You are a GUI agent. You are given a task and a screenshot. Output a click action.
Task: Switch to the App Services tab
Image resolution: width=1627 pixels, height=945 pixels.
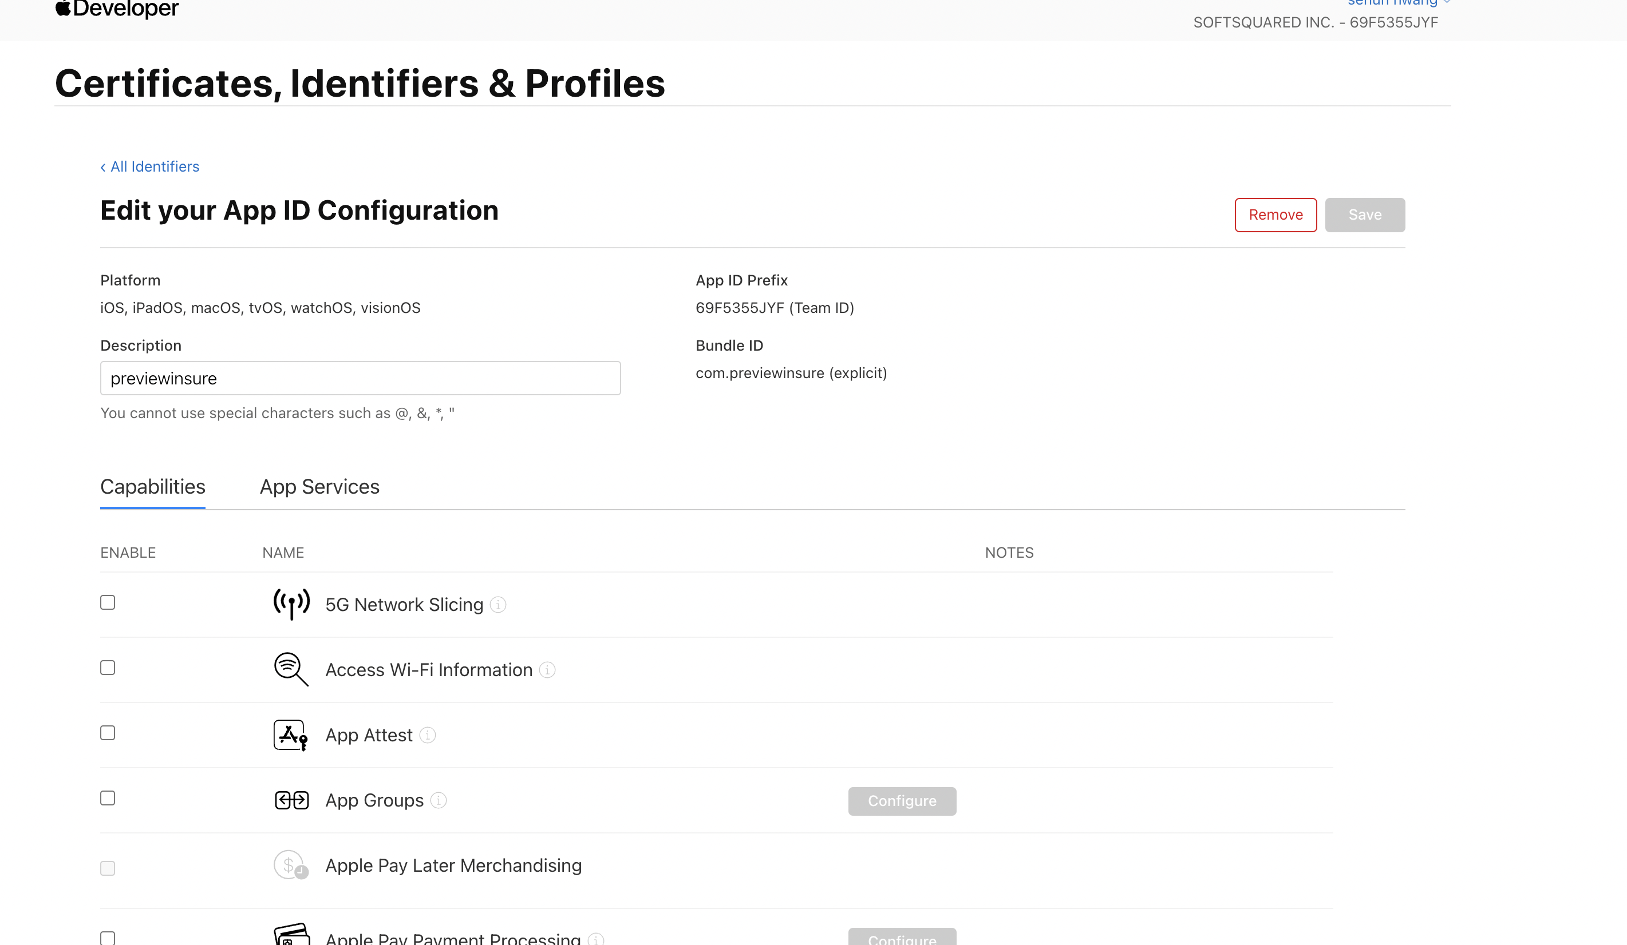319,486
